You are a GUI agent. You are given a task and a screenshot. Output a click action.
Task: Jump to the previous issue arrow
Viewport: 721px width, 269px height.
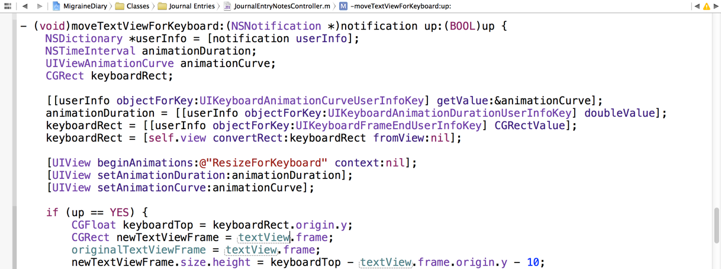tap(697, 7)
